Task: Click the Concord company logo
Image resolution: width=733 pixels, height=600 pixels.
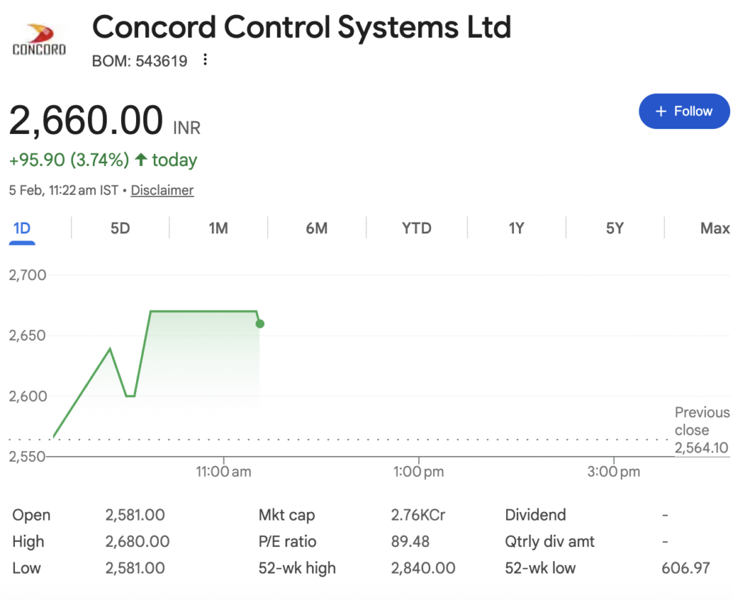Action: click(x=39, y=40)
